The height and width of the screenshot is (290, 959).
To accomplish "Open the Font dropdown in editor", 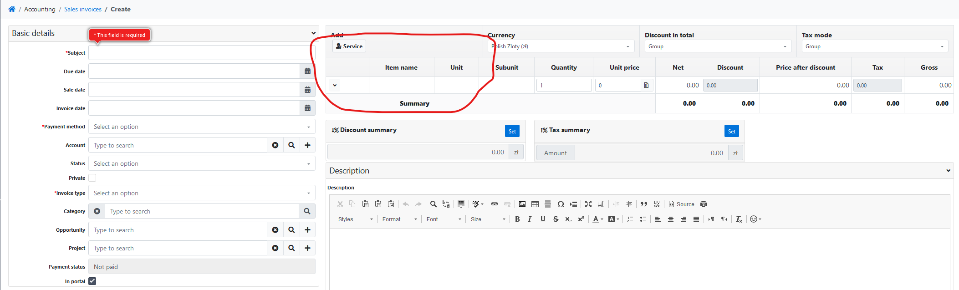I will [x=444, y=219].
